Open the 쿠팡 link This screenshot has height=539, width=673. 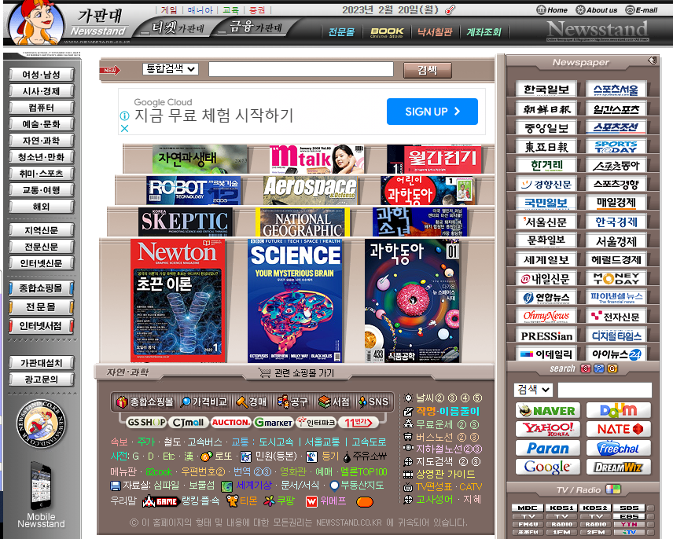(285, 500)
